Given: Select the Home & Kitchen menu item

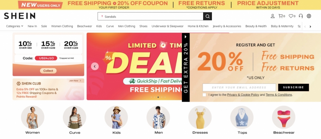Looking at the screenshot, I should 198,26.
